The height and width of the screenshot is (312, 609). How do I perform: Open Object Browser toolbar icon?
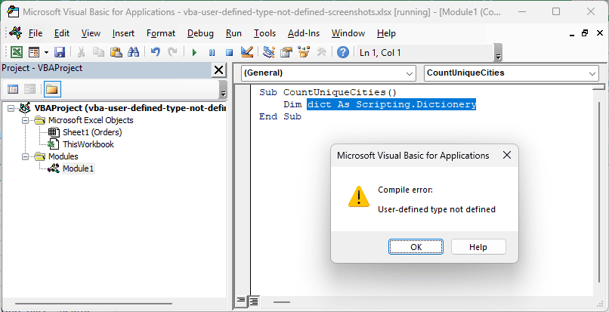[x=304, y=52]
